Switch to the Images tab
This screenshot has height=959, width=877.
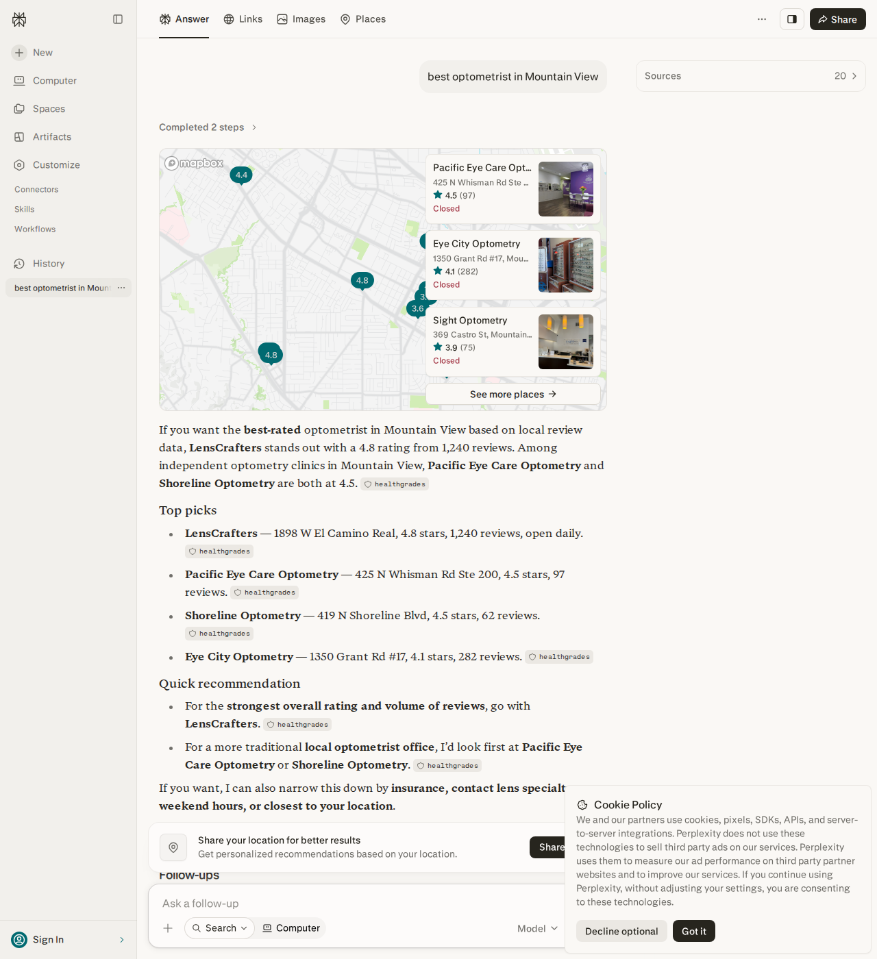[301, 19]
